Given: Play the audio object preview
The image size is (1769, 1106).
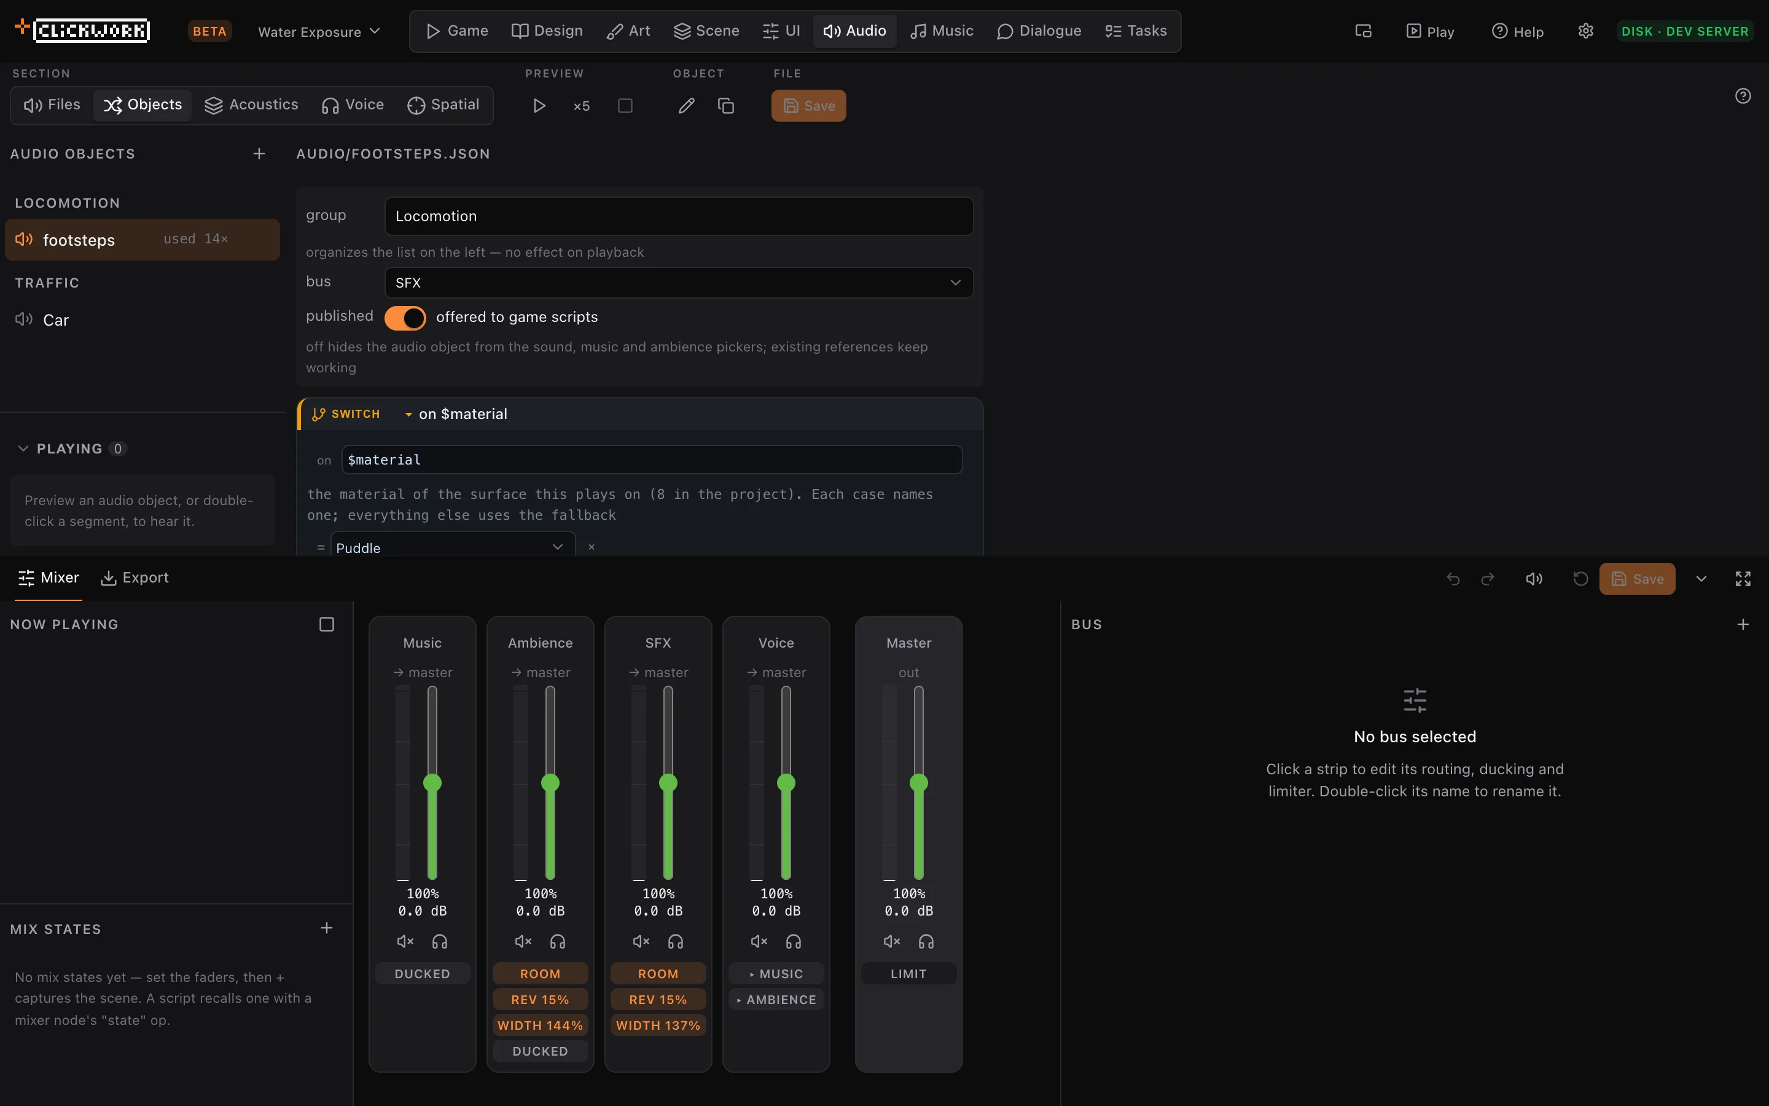Looking at the screenshot, I should [539, 106].
